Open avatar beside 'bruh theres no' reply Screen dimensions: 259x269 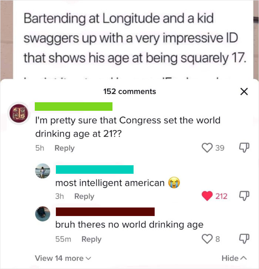[43, 214]
